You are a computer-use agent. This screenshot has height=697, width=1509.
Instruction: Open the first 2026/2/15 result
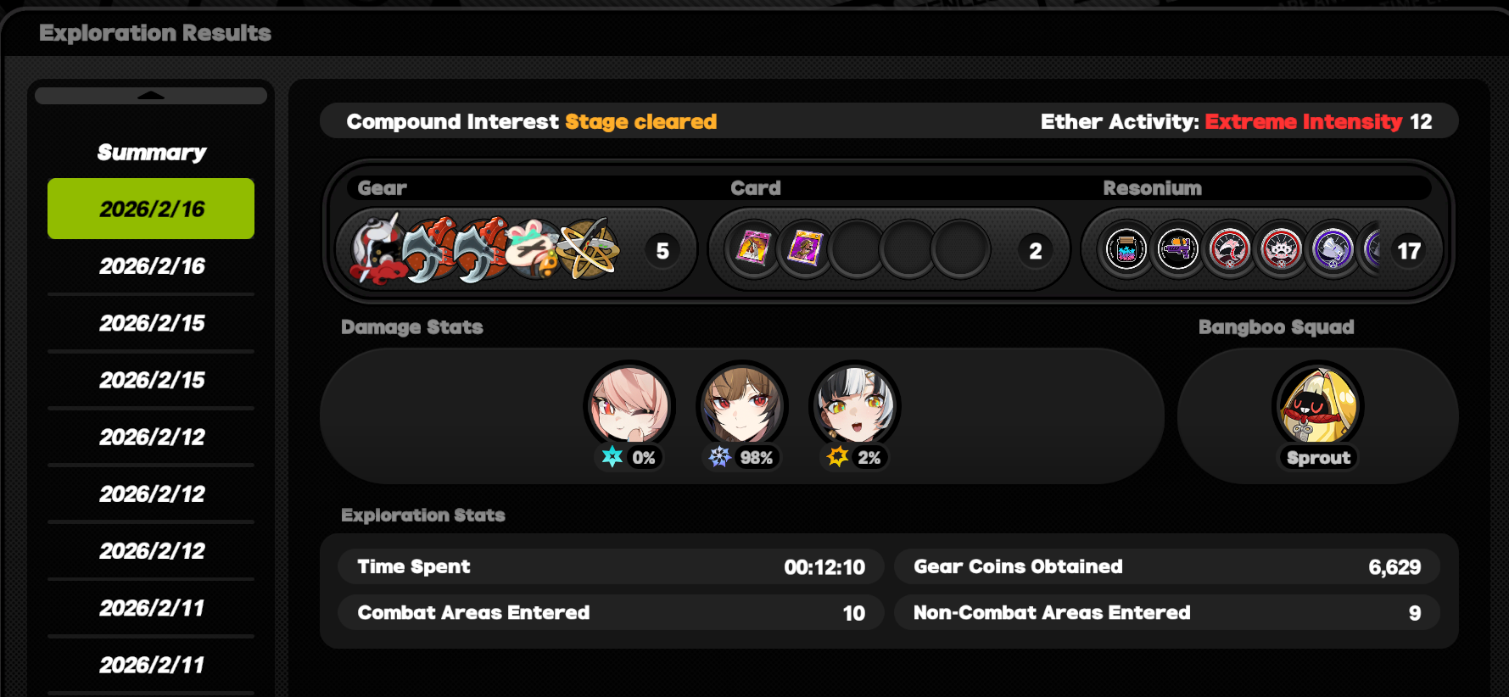pos(151,323)
